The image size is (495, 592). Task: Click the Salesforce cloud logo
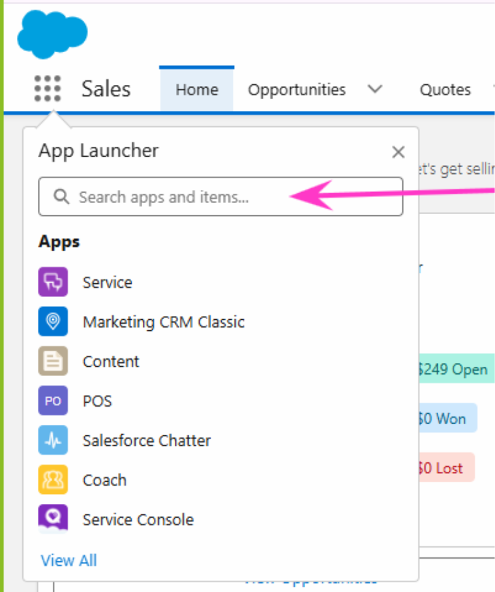tap(52, 34)
